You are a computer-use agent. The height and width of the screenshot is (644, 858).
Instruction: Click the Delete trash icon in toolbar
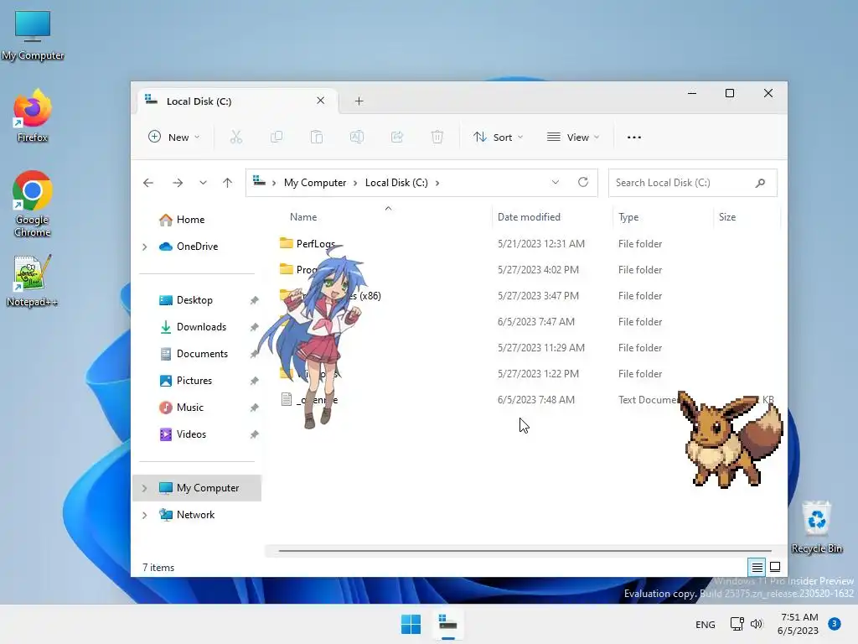point(437,137)
